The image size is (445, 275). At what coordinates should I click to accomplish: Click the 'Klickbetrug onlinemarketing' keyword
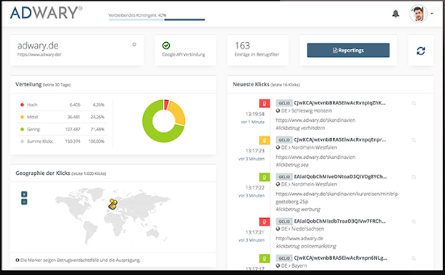306,246
